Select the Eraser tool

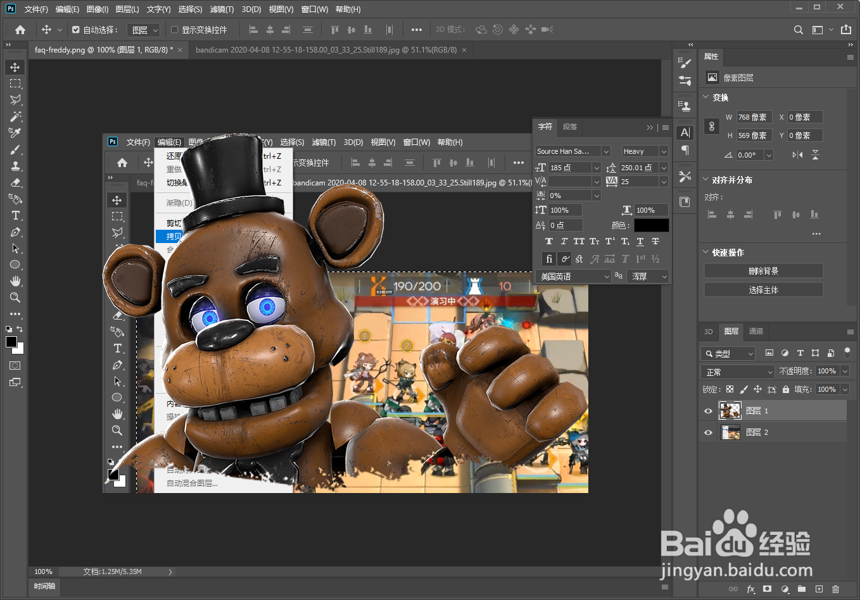coord(15,182)
